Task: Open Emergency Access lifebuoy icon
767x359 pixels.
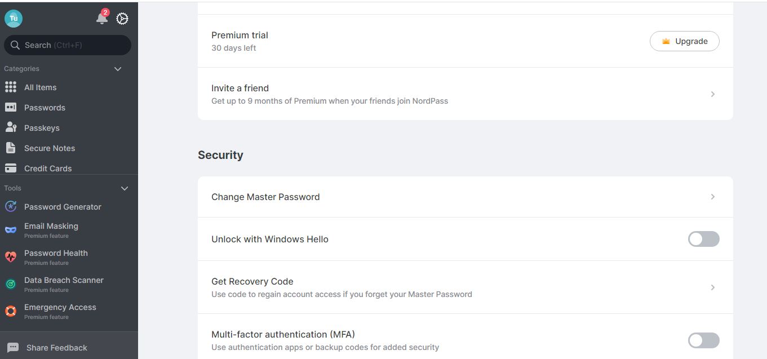Action: click(11, 311)
